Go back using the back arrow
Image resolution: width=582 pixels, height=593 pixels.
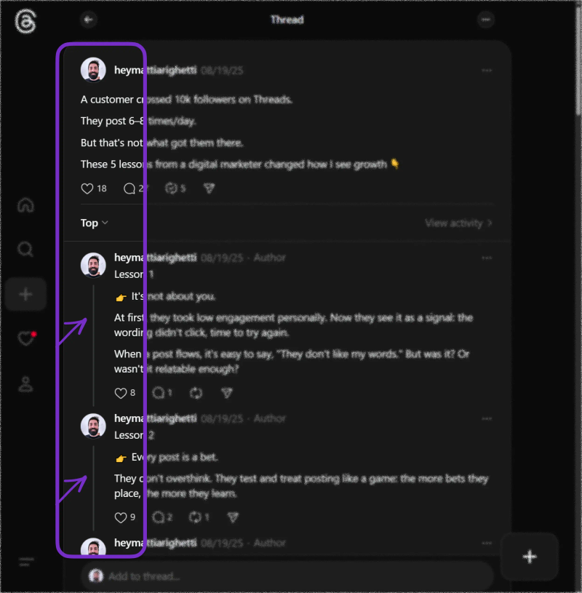click(88, 20)
